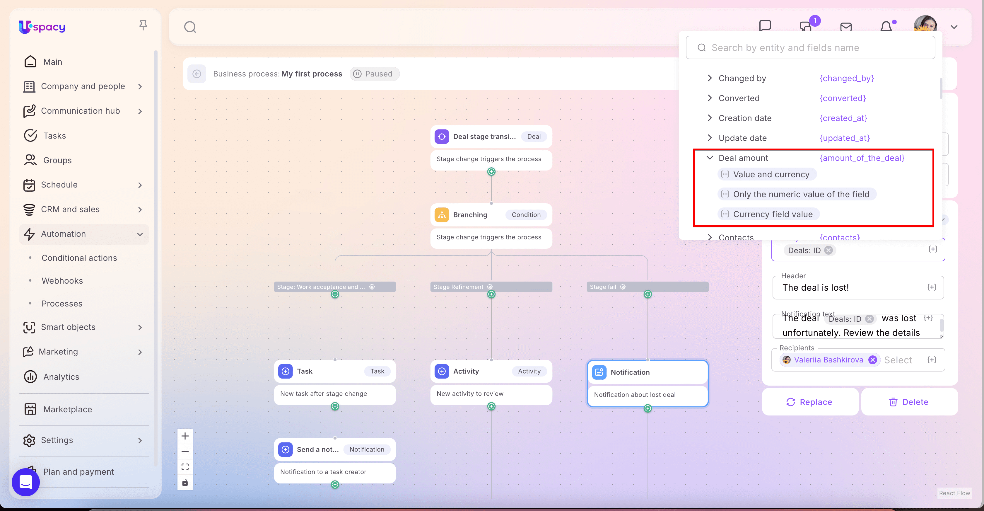Expand the Changed by field group
The image size is (984, 511).
[709, 78]
